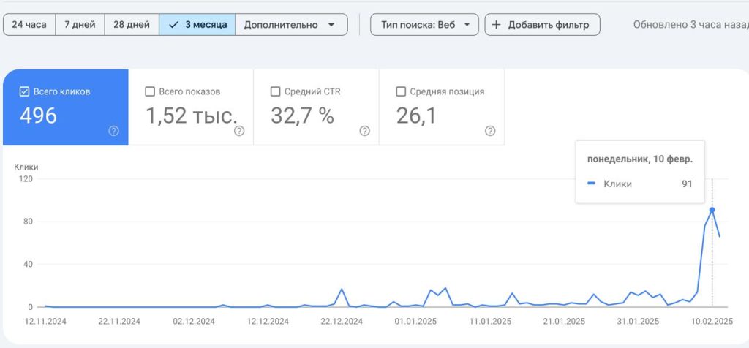Open help icon on Всего показов card
This screenshot has width=749, height=348.
239,131
